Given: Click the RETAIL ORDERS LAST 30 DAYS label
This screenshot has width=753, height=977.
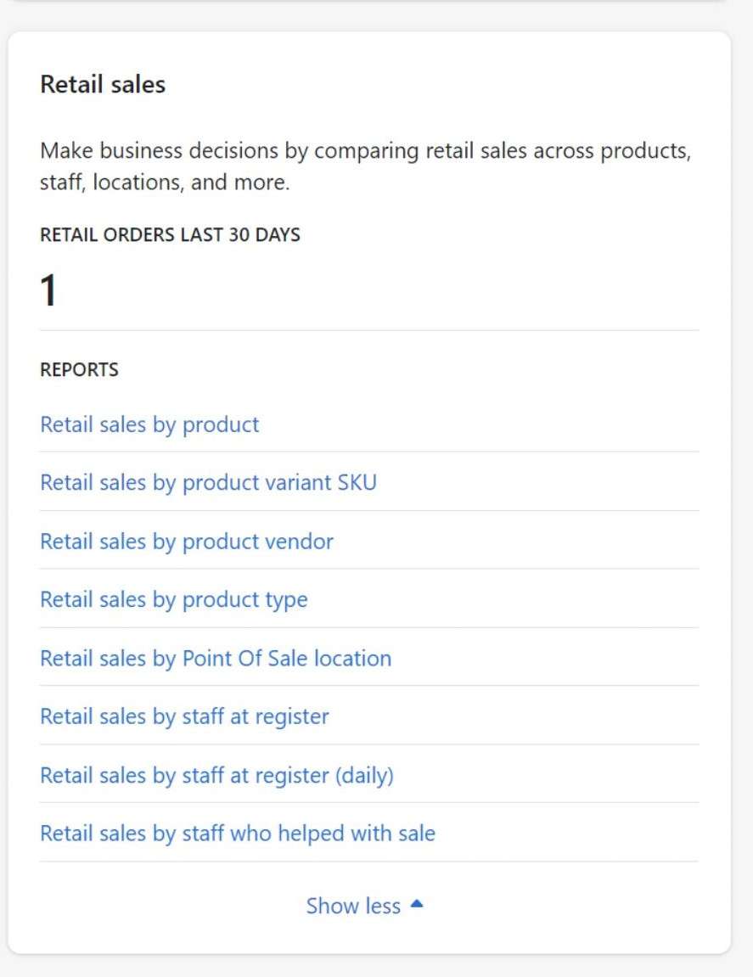Looking at the screenshot, I should pos(170,235).
